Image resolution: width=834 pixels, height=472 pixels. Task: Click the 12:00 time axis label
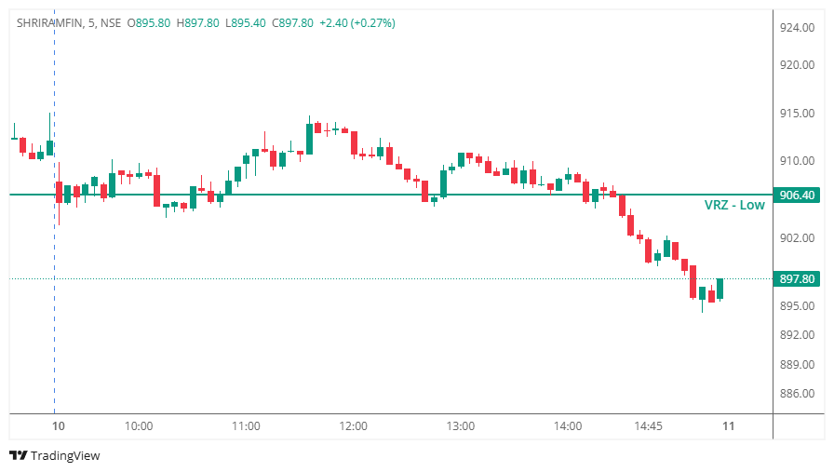pyautogui.click(x=353, y=426)
